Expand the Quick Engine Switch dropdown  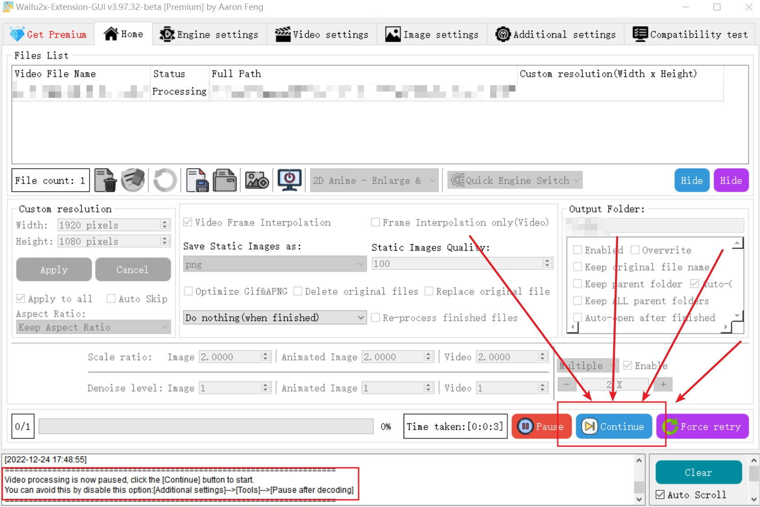(515, 180)
